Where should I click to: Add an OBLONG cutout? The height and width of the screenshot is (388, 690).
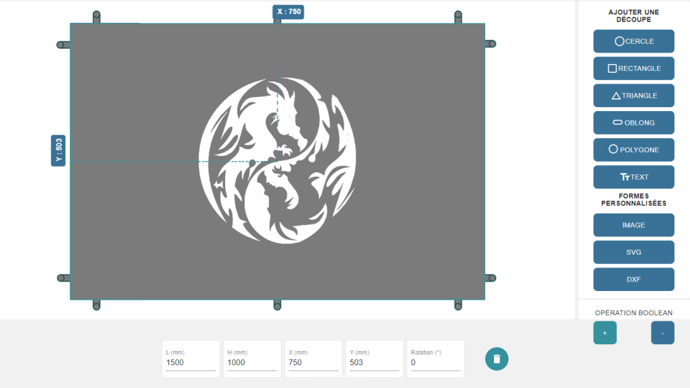(x=633, y=123)
